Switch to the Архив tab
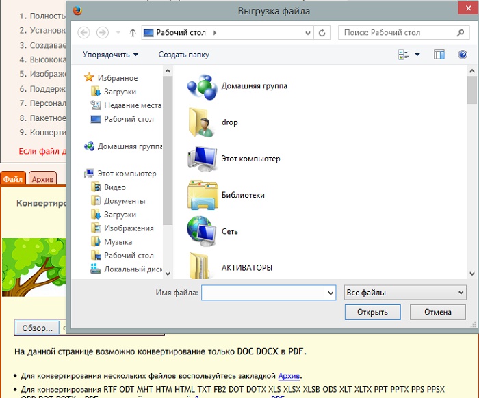 43,179
